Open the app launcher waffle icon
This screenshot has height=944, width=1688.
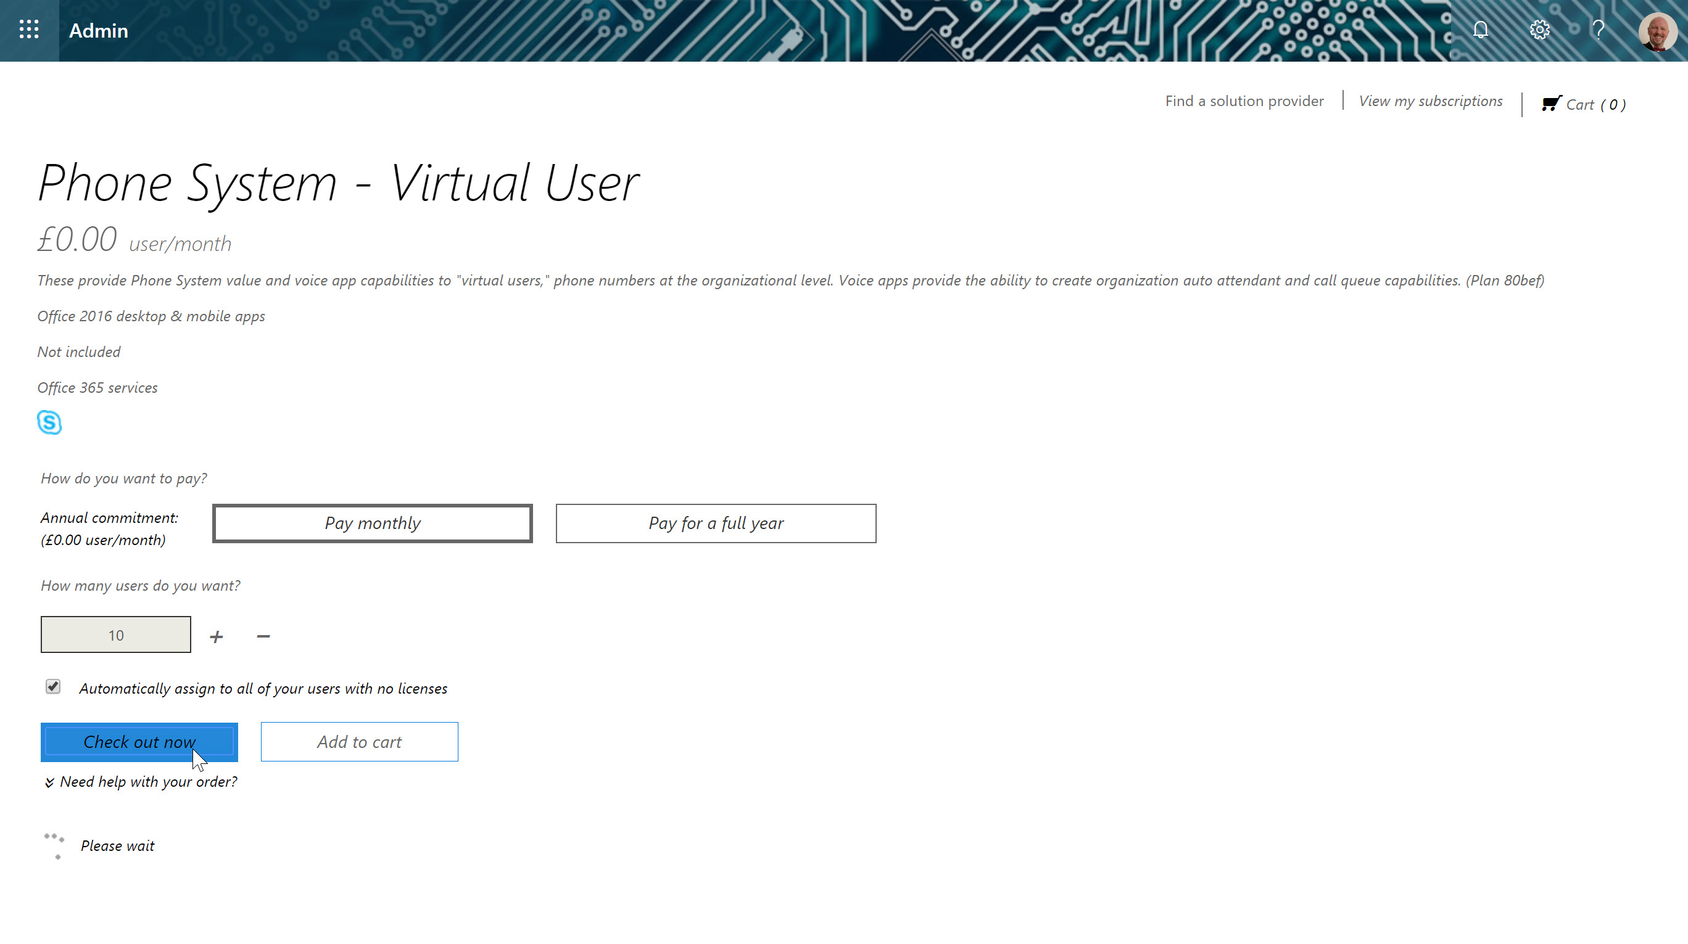(29, 30)
